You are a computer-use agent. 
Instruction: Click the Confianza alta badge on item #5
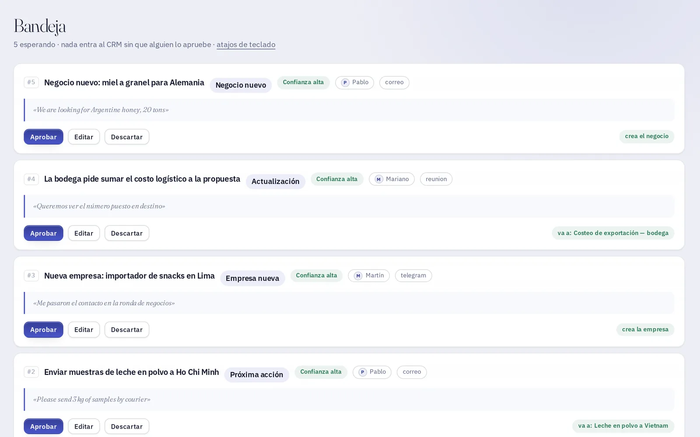click(x=303, y=82)
